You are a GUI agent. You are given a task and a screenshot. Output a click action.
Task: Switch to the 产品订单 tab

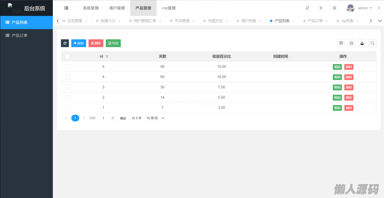click(x=315, y=21)
